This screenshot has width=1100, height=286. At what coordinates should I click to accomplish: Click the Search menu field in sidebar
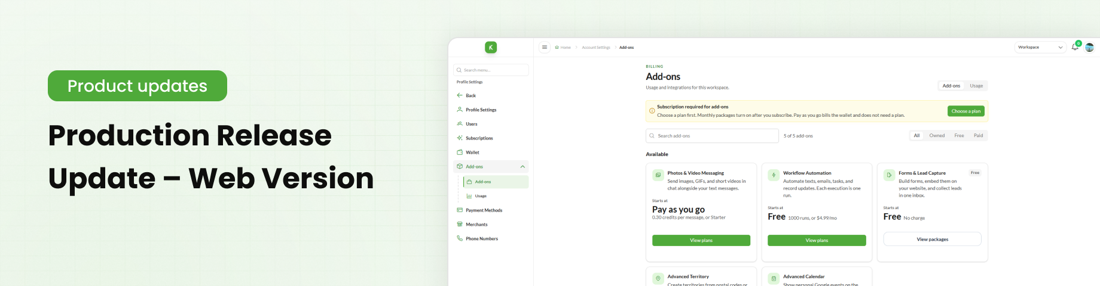[491, 70]
